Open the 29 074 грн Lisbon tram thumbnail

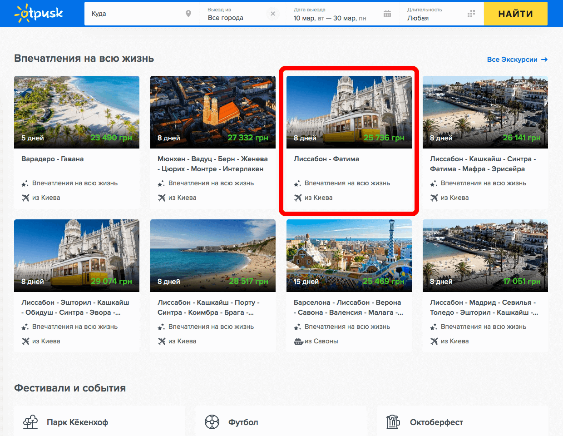tap(77, 256)
